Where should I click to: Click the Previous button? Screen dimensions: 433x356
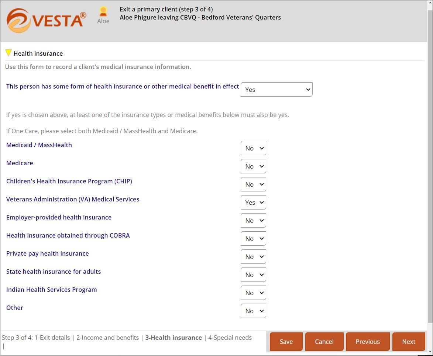[368, 342]
